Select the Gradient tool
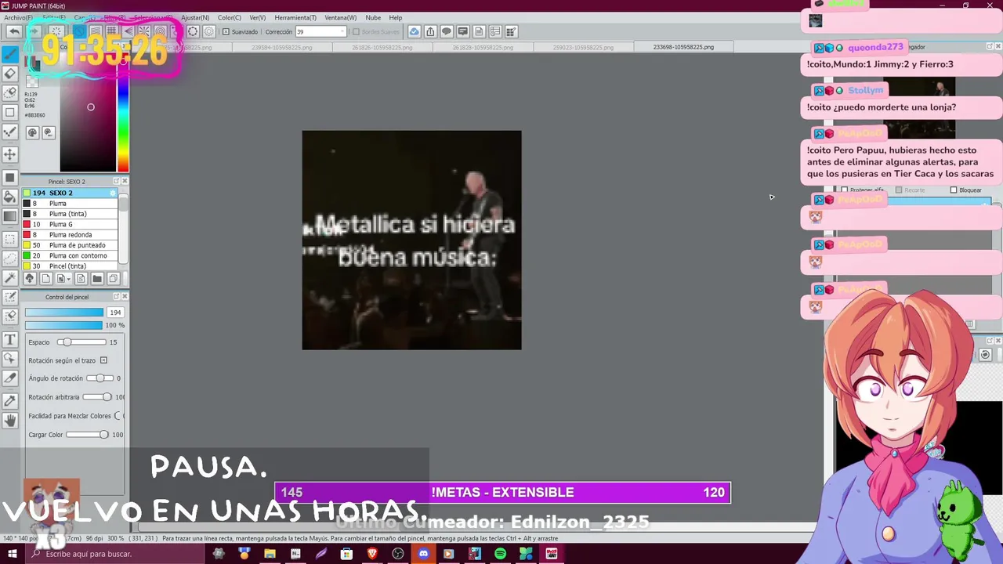Image resolution: width=1003 pixels, height=564 pixels. coord(9,216)
